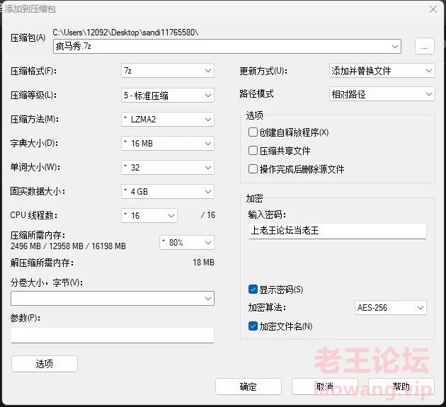Open the 路径模式 相对路径 dropdown
Image resolution: width=446 pixels, height=407 pixels.
pos(382,94)
